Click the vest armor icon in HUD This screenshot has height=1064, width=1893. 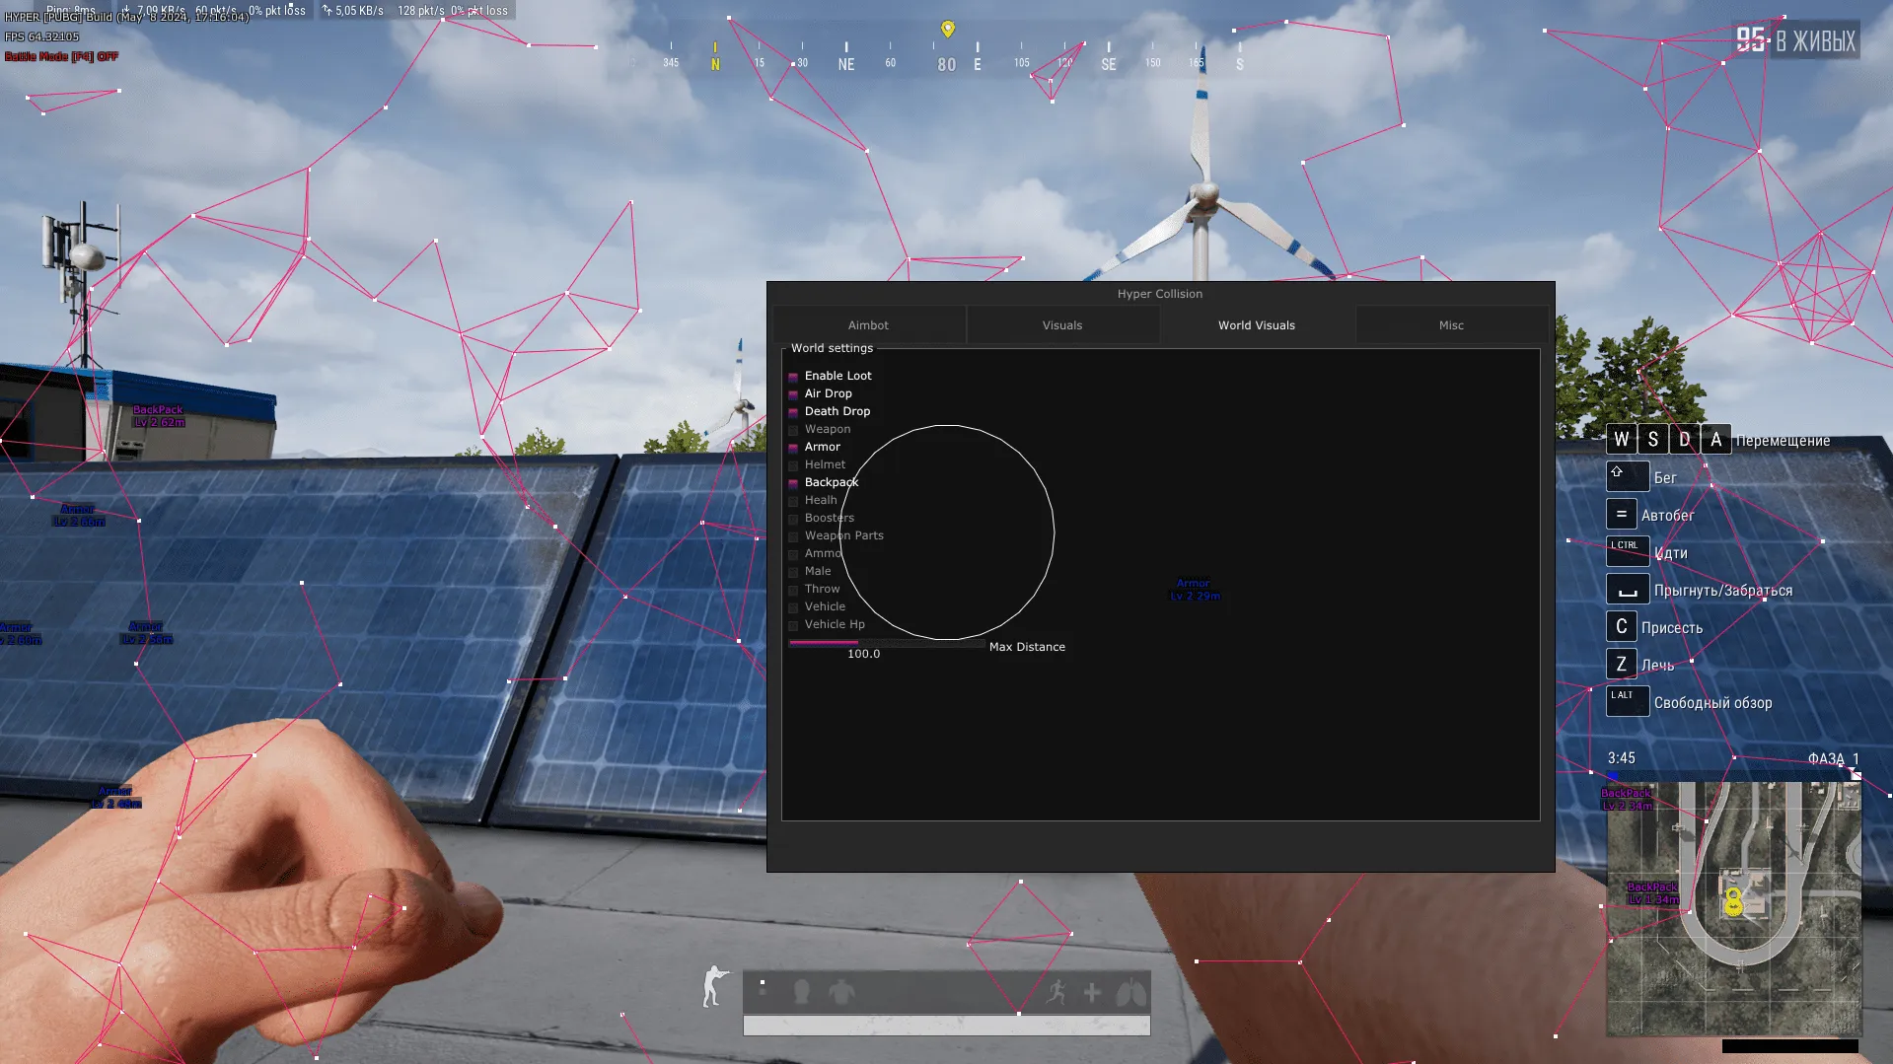[841, 992]
